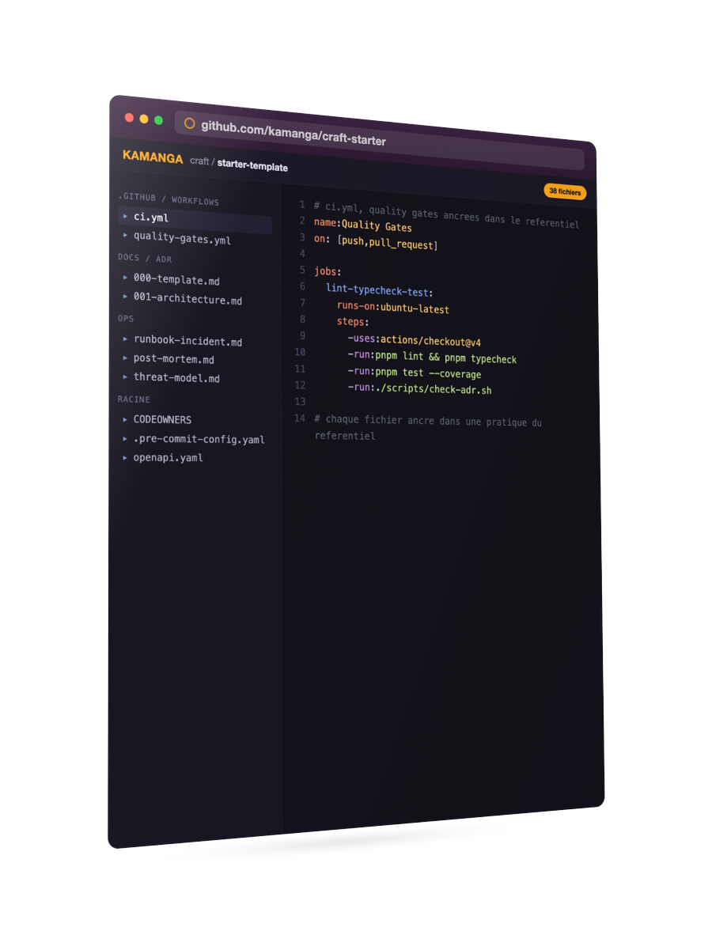This screenshot has width=712, height=931.
Task: Open post-mortem.md file
Action: 173,358
